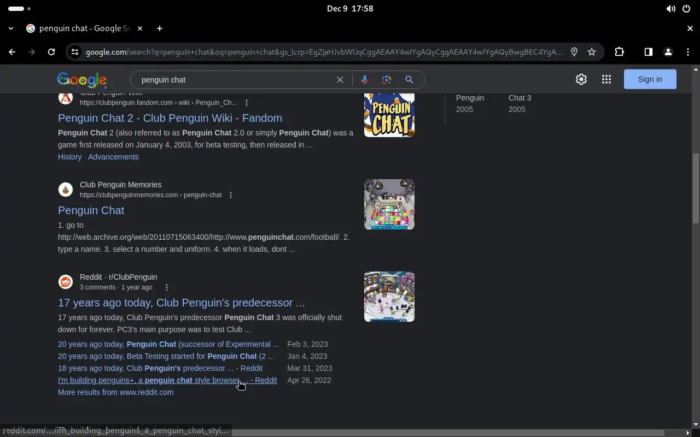The height and width of the screenshot is (437, 700).
Task: Click the browser address bar URL
Action: 324,52
